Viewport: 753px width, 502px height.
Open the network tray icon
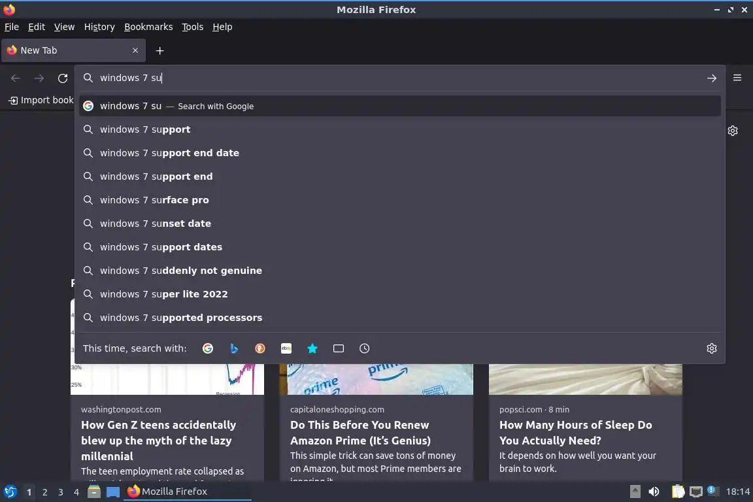[696, 492]
